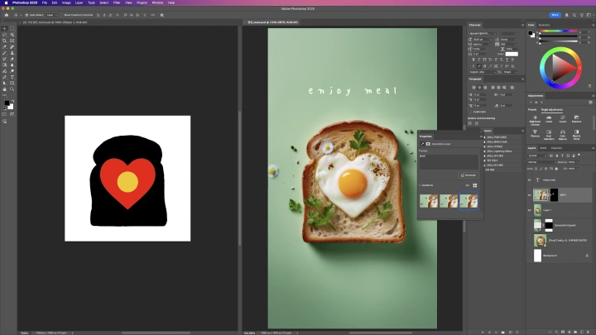Collapse Variations section in Properties
The image size is (596, 335).
(x=421, y=185)
